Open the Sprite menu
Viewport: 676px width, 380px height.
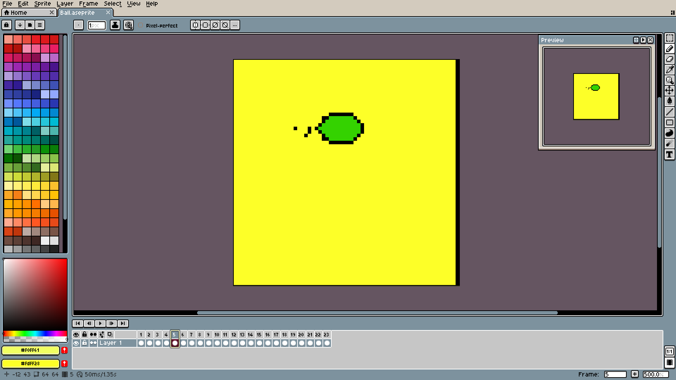(x=42, y=4)
